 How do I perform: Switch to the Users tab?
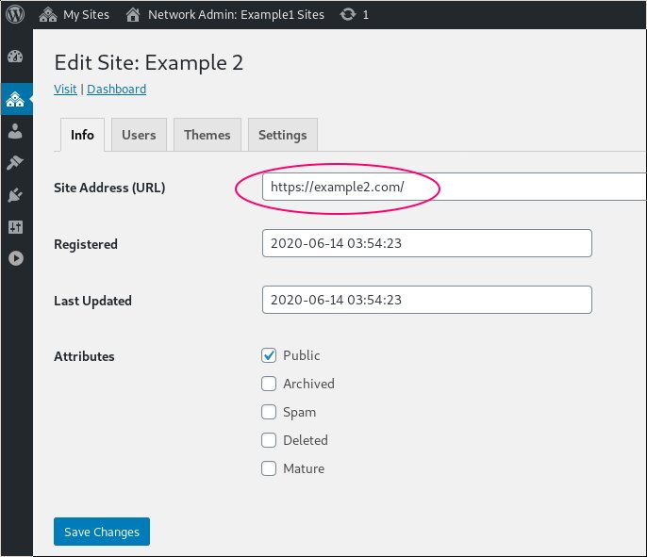[x=139, y=135]
